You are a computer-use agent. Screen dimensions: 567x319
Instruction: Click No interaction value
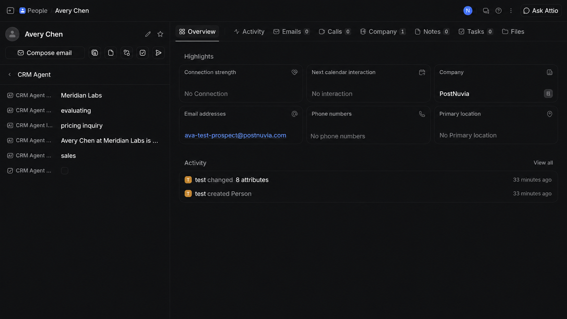[x=332, y=94]
